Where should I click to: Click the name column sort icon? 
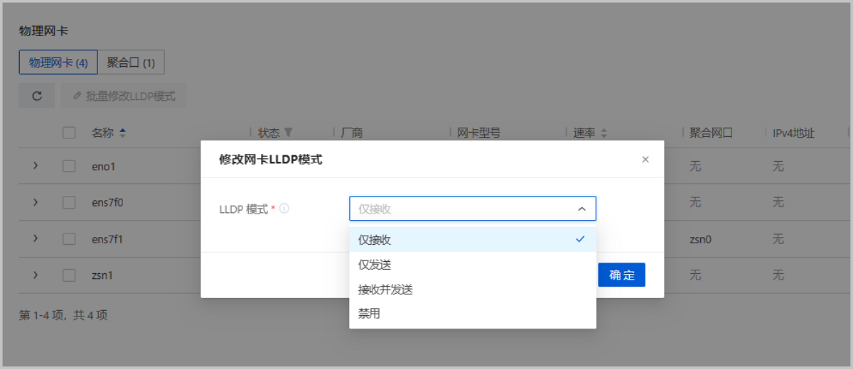(122, 133)
